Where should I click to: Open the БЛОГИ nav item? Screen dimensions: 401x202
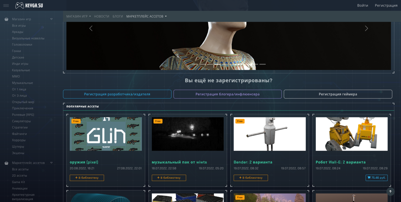pos(118,16)
